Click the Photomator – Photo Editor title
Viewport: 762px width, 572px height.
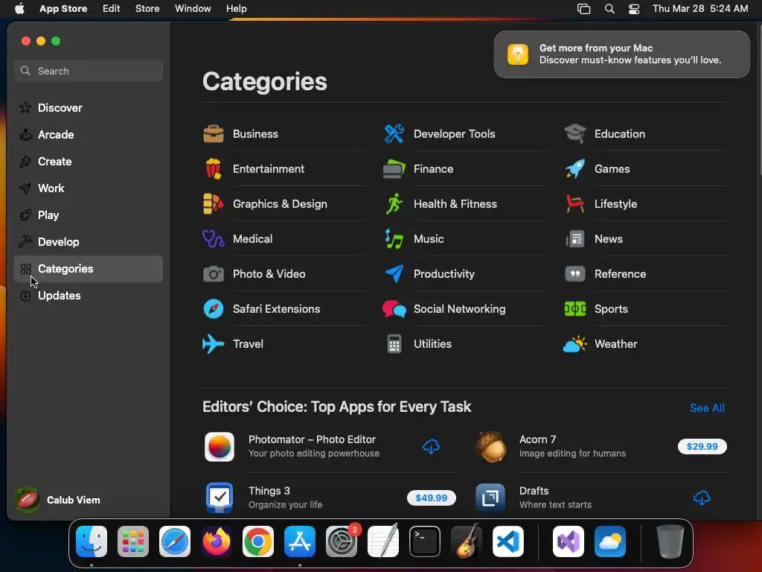point(312,439)
